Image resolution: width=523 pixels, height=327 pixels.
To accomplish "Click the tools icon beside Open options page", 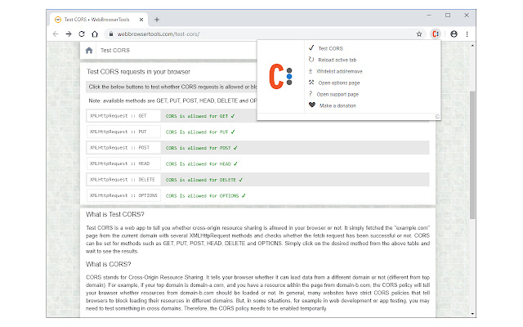I will (311, 83).
